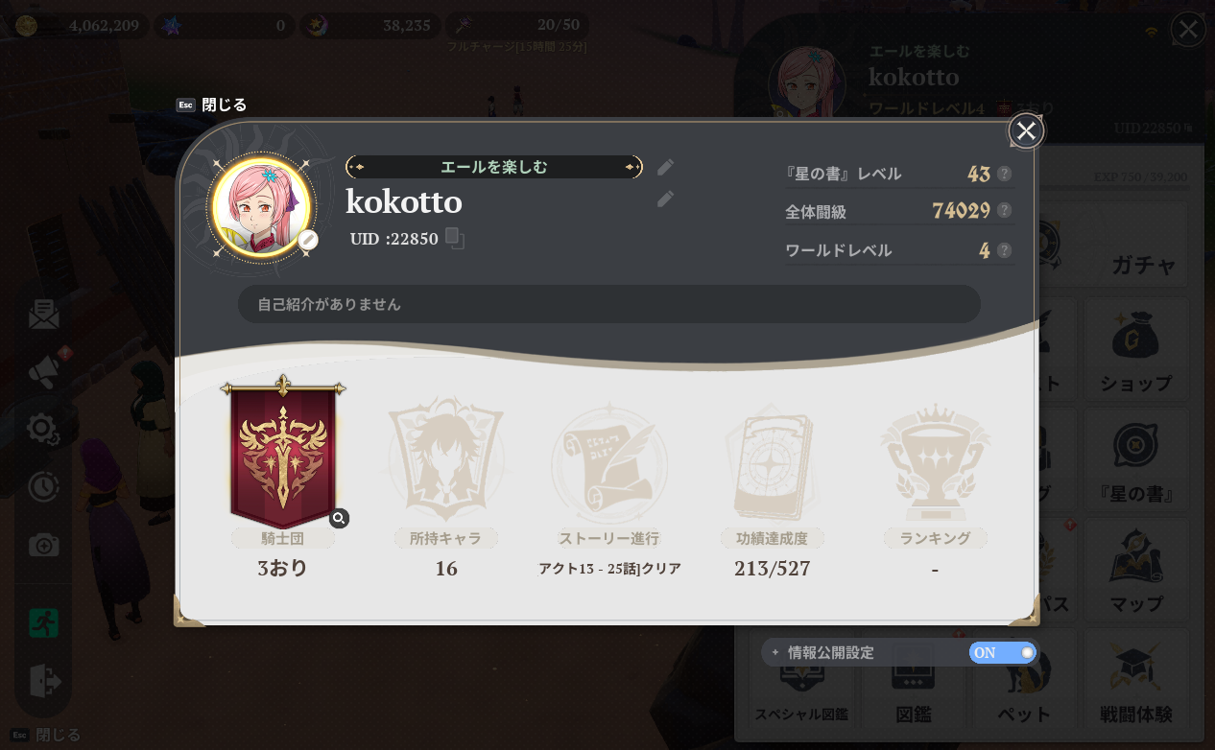Edit the title エールを楽しむ with pencil icon
The width and height of the screenshot is (1215, 750).
pyautogui.click(x=665, y=167)
